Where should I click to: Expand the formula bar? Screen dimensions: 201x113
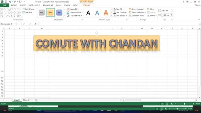(x=199, y=24)
